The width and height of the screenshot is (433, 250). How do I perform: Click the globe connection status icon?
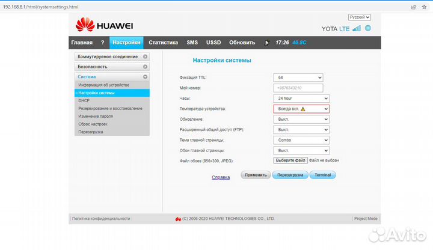(367, 28)
